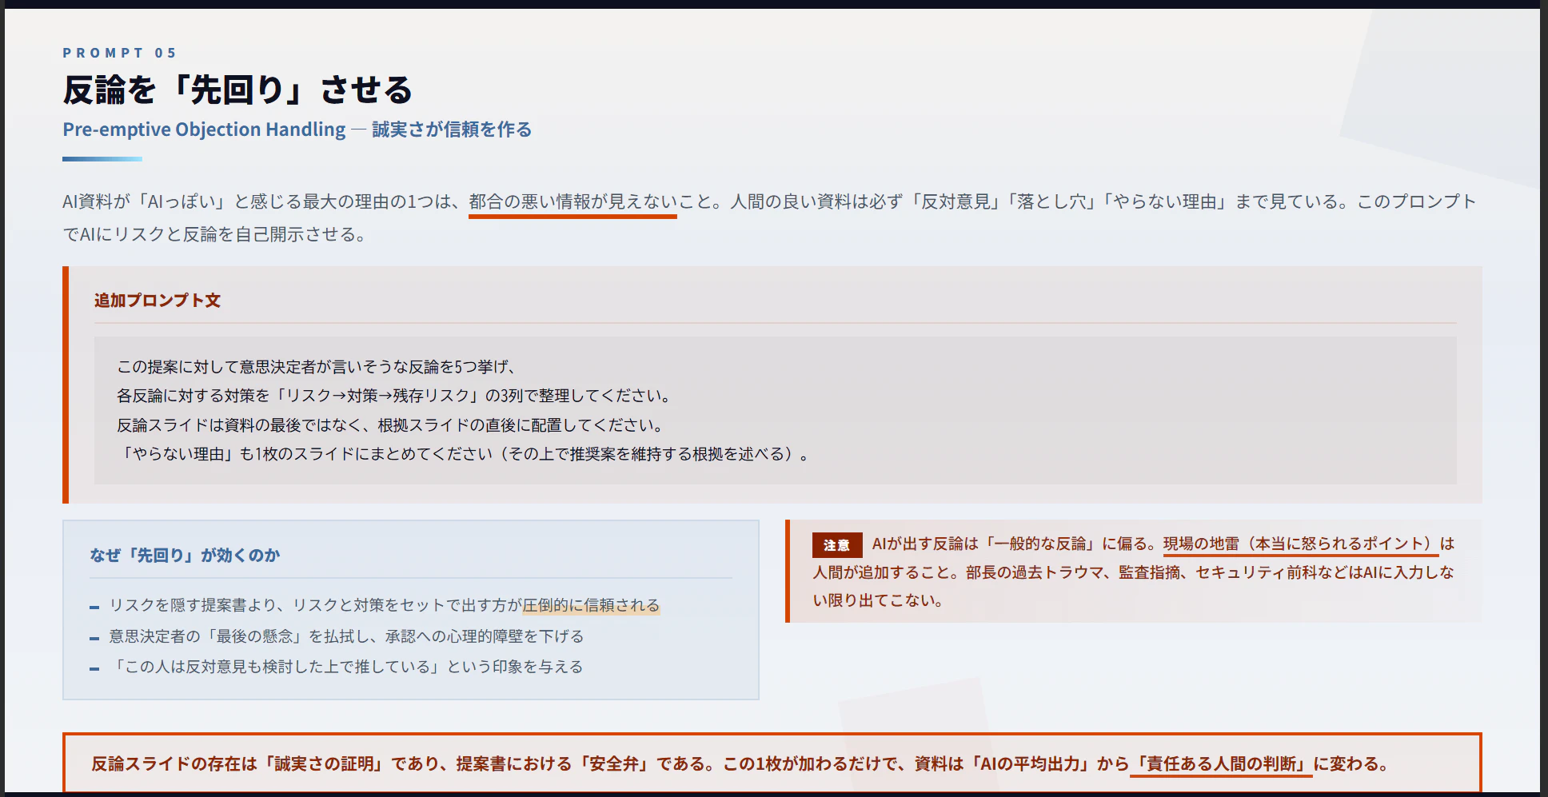The width and height of the screenshot is (1548, 797).
Task: Click the 注意 badge
Action: tap(837, 545)
